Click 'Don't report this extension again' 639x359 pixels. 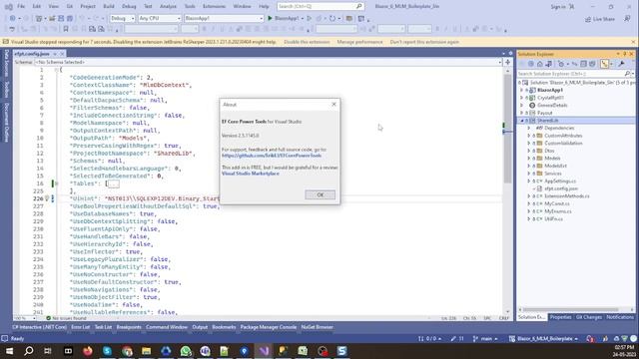point(424,42)
